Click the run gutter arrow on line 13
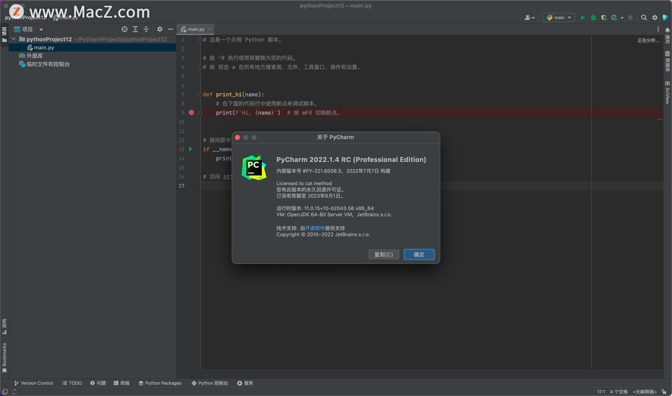 191,149
